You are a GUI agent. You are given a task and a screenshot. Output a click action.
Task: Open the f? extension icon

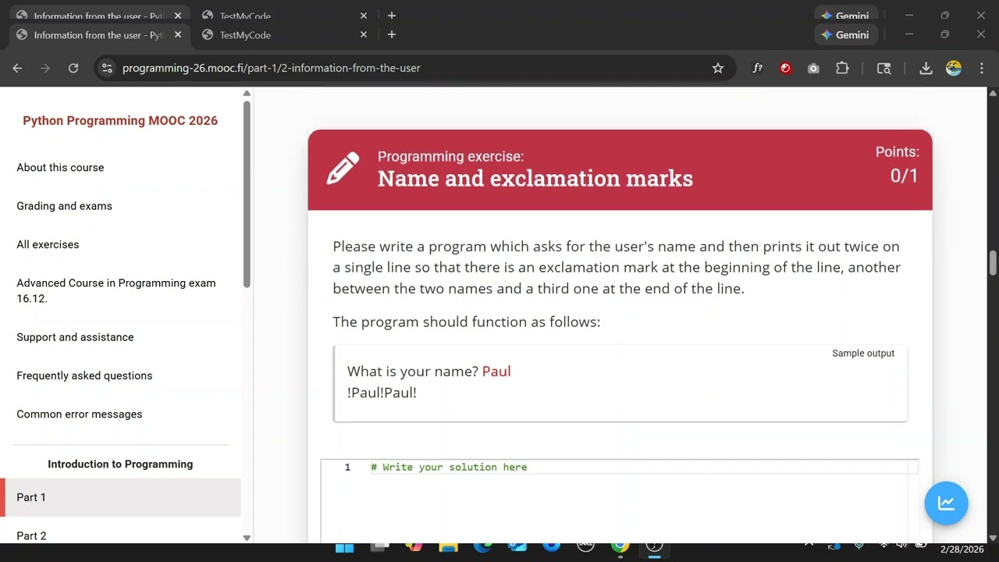757,68
